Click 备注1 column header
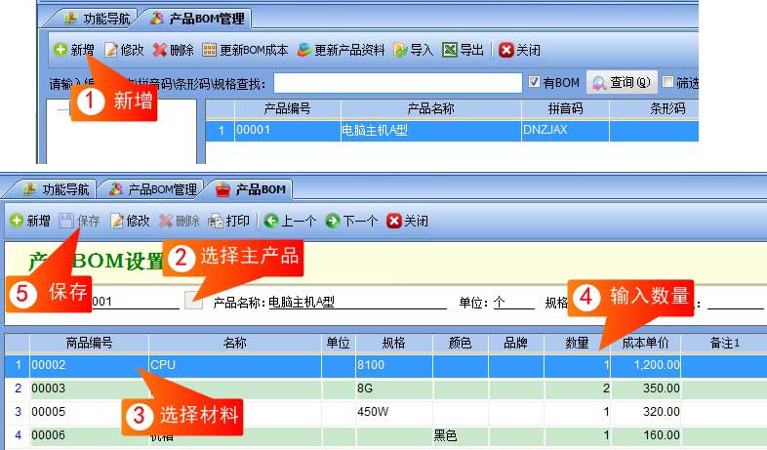The height and width of the screenshot is (450, 767). pos(724,343)
